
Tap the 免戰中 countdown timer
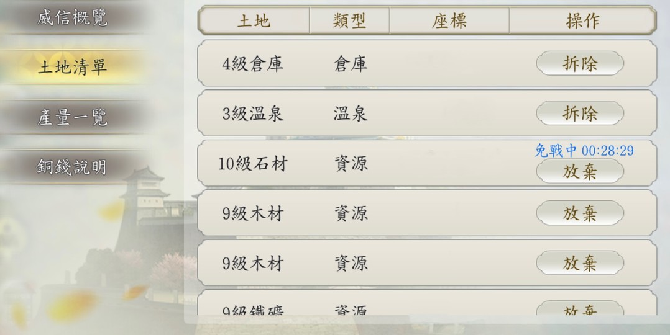click(584, 150)
